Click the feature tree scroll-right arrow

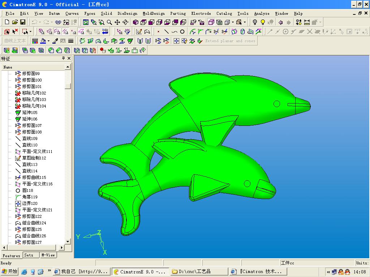pos(61,247)
